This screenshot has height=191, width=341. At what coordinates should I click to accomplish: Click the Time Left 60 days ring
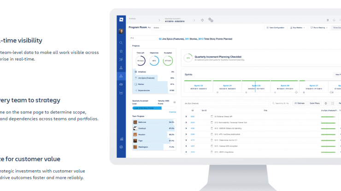tap(140, 61)
